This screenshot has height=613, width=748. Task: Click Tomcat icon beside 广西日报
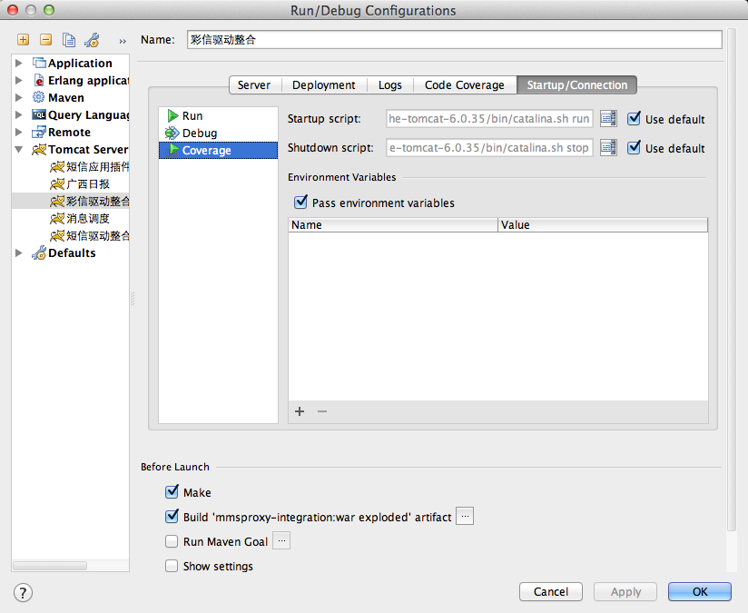(x=57, y=183)
